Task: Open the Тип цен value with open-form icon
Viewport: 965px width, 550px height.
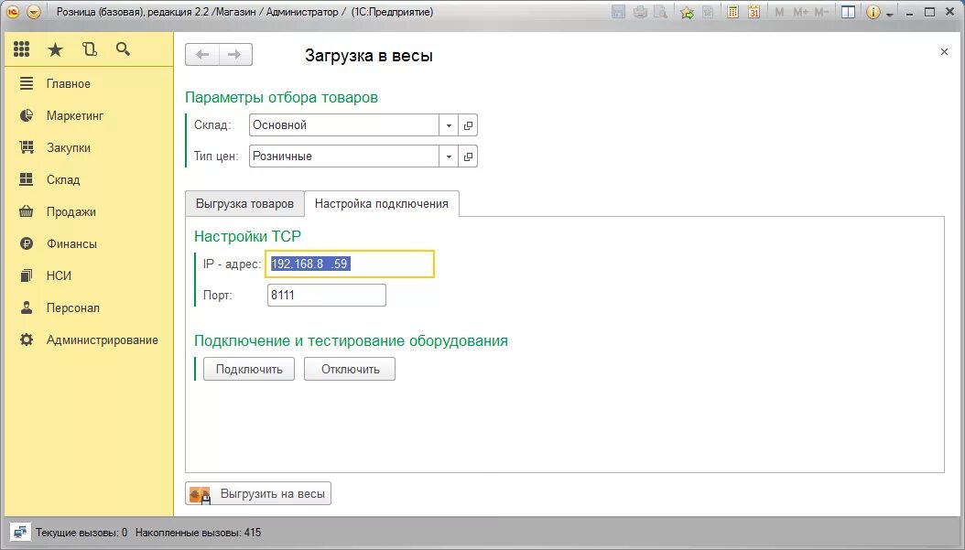Action: (469, 156)
